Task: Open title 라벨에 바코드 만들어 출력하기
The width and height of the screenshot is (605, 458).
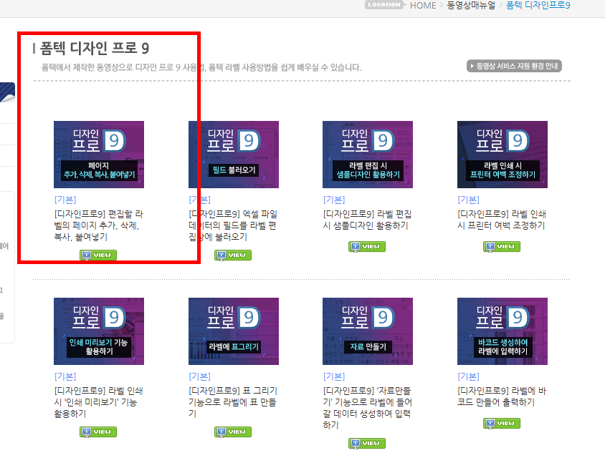Action: point(502,396)
